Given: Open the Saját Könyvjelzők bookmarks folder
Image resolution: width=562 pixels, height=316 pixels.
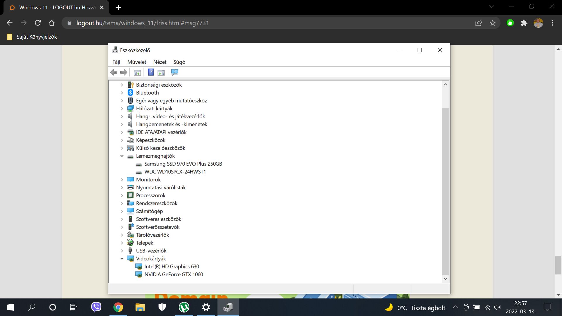Looking at the screenshot, I should [x=32, y=37].
